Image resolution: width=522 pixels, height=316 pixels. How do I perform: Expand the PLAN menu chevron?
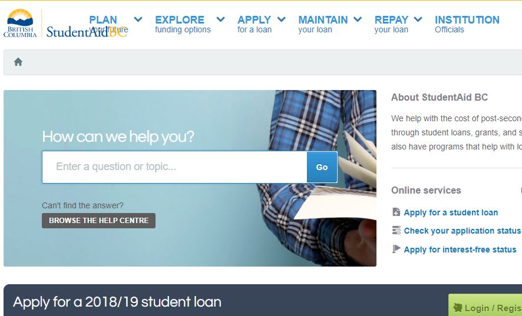138,19
